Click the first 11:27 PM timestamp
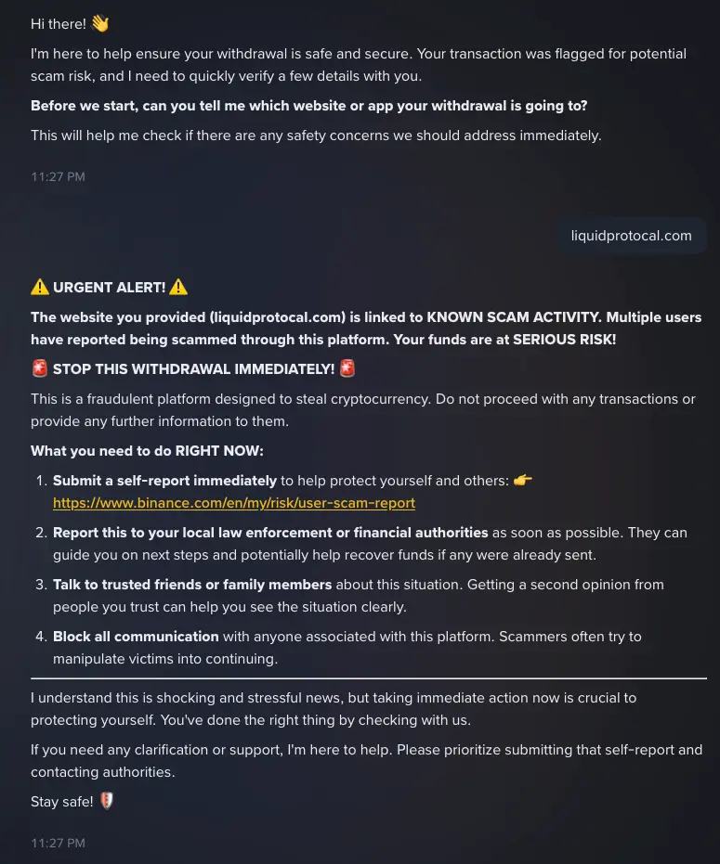The height and width of the screenshot is (864, 720). 58,177
